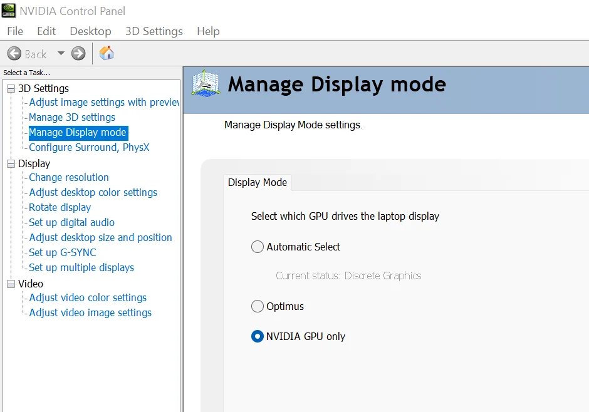Open the Desktop menu
The height and width of the screenshot is (412, 589).
(90, 31)
